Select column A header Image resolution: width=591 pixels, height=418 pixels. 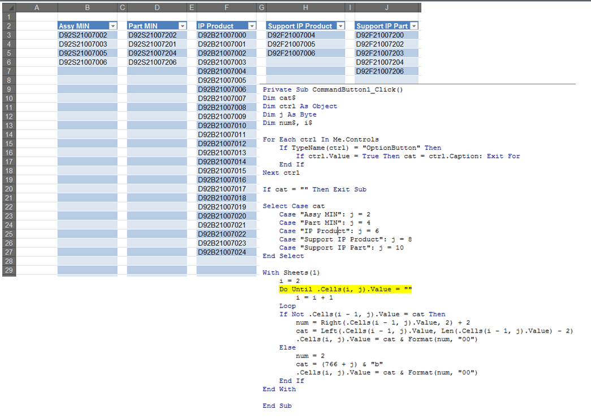pyautogui.click(x=37, y=7)
